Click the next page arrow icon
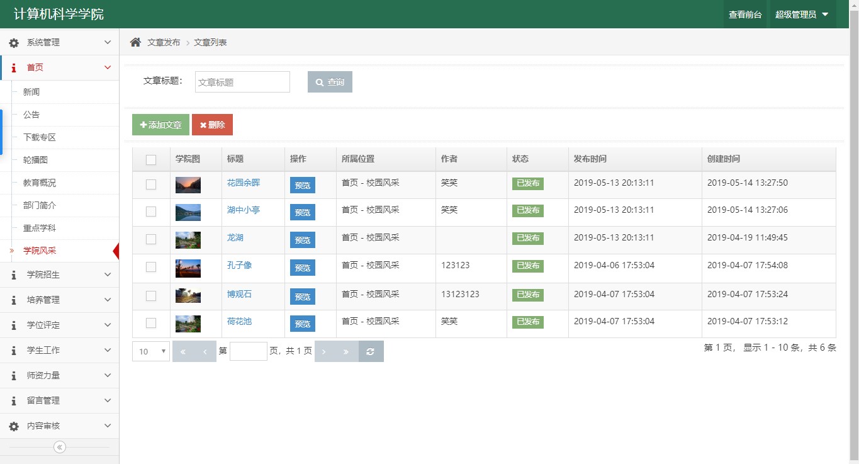This screenshot has width=859, height=464. point(324,351)
